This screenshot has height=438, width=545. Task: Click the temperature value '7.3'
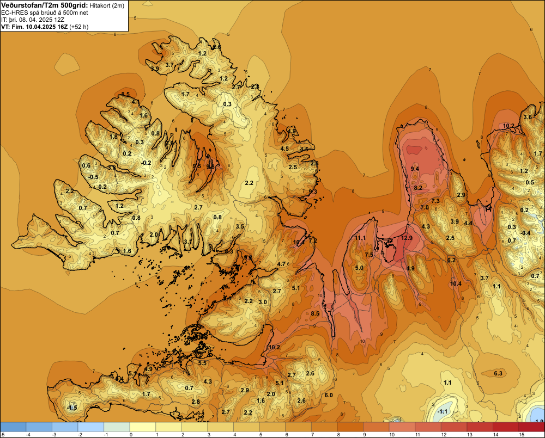[x=435, y=201]
